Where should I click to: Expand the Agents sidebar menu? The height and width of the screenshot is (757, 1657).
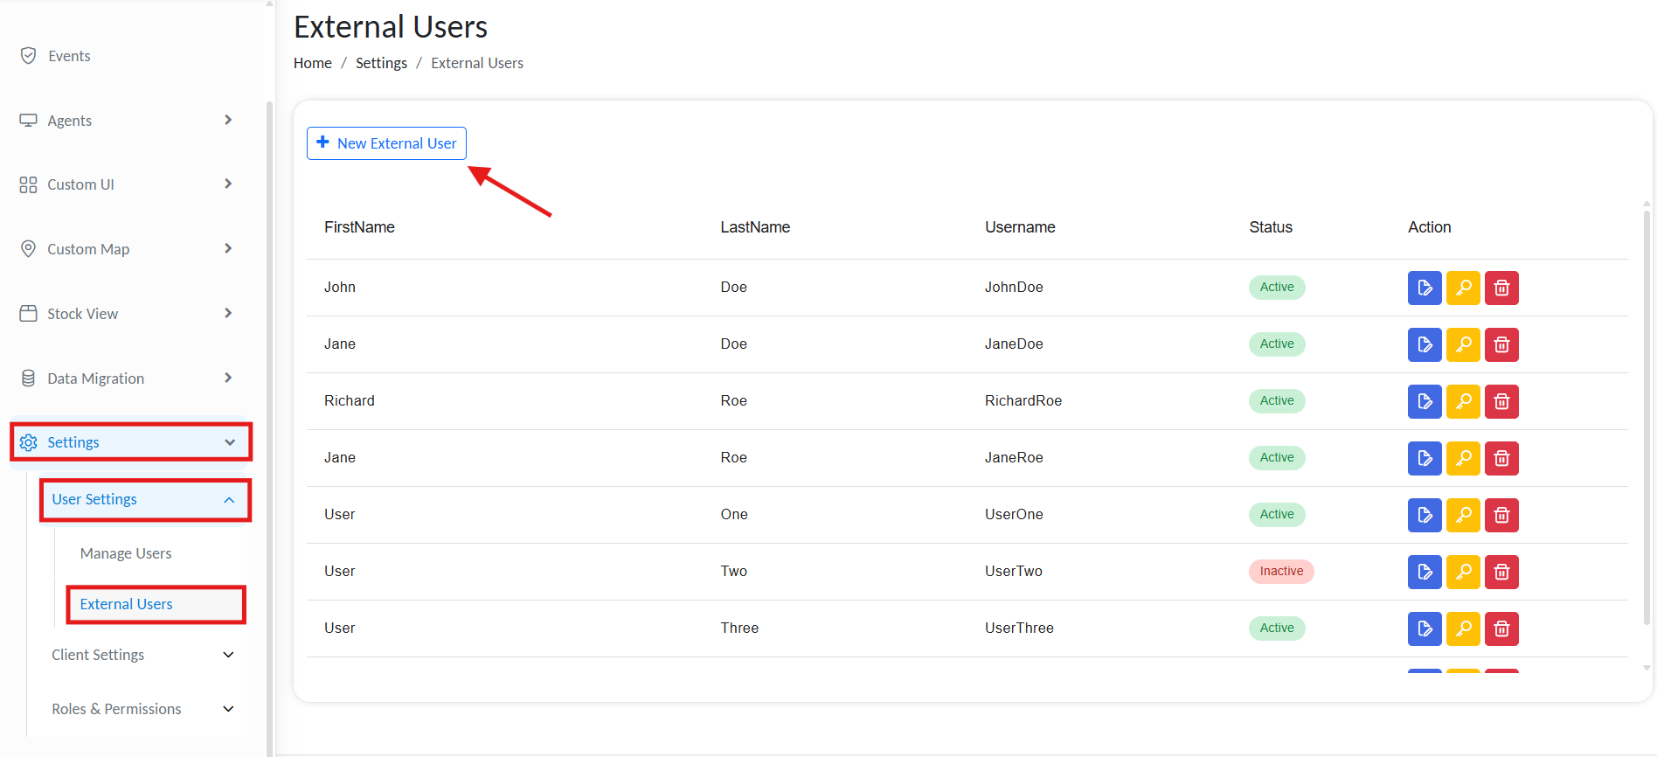127,121
